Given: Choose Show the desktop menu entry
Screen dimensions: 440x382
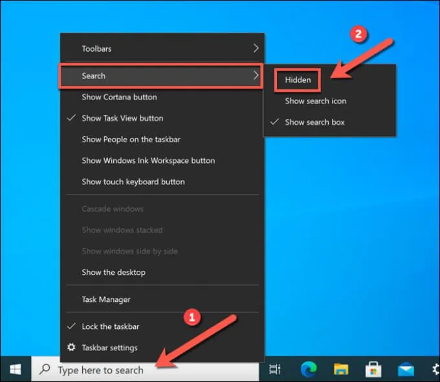Looking at the screenshot, I should [162, 272].
